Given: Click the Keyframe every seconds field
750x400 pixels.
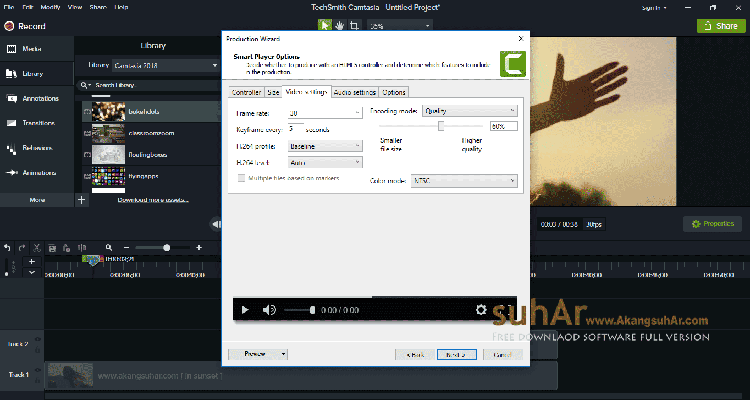Looking at the screenshot, I should pos(295,129).
